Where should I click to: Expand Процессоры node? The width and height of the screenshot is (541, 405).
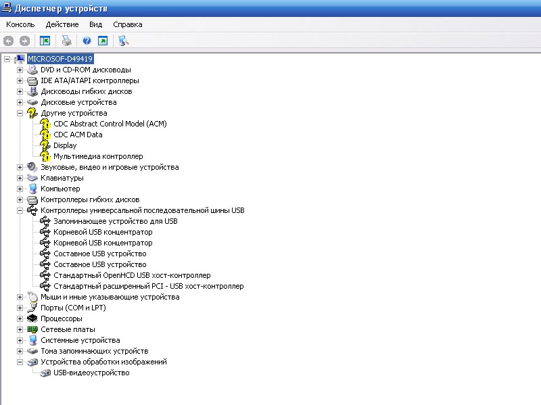click(x=20, y=318)
